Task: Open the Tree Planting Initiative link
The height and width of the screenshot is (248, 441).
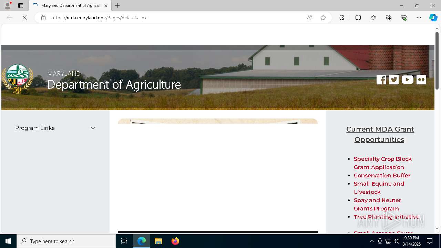Action: tap(386, 217)
